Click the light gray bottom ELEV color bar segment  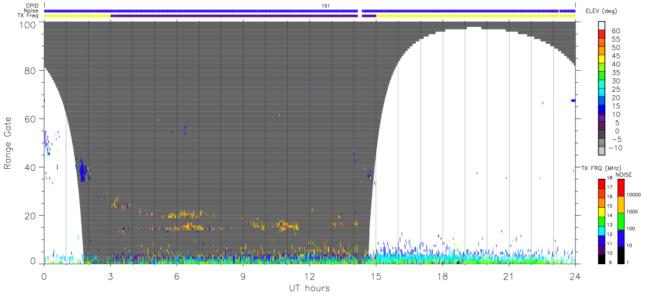pyautogui.click(x=602, y=150)
